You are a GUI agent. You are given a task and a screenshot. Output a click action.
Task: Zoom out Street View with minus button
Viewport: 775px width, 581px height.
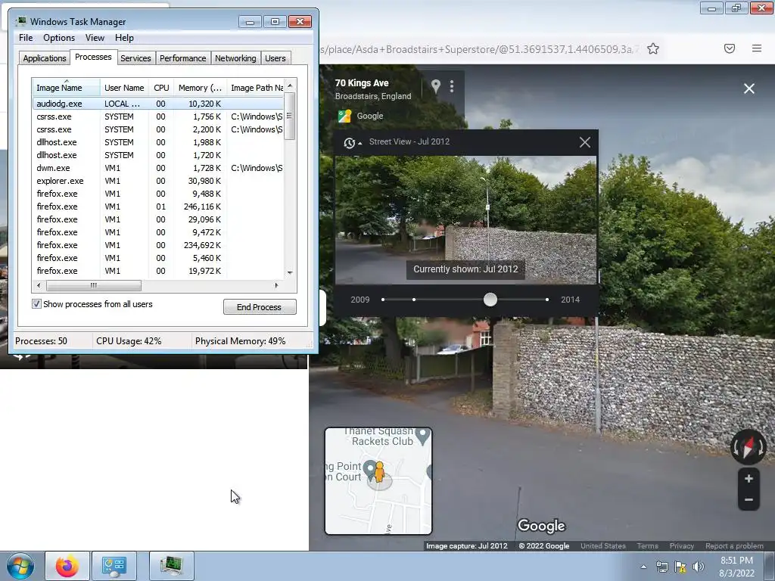(749, 499)
